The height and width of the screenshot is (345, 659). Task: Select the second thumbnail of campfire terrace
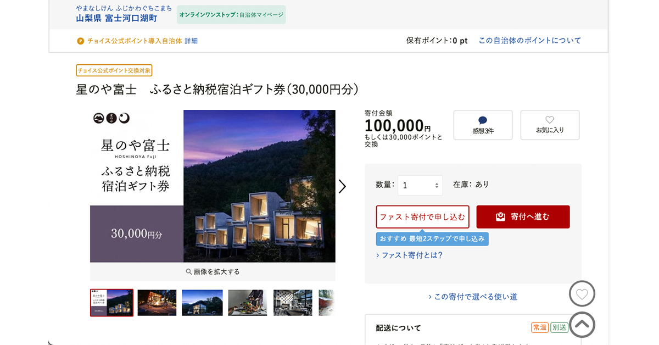click(x=157, y=303)
